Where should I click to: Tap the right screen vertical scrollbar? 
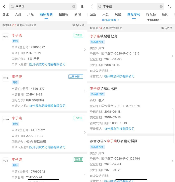coord(174,126)
